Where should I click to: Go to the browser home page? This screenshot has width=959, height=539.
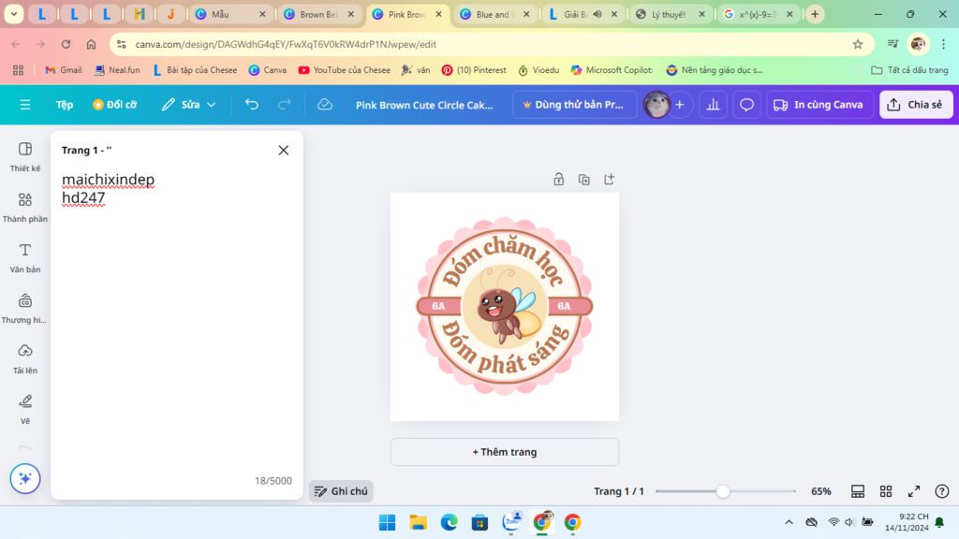coord(91,44)
